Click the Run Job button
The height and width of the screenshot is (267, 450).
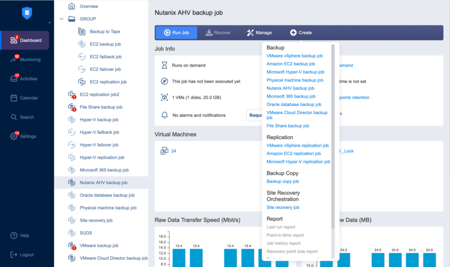176,33
